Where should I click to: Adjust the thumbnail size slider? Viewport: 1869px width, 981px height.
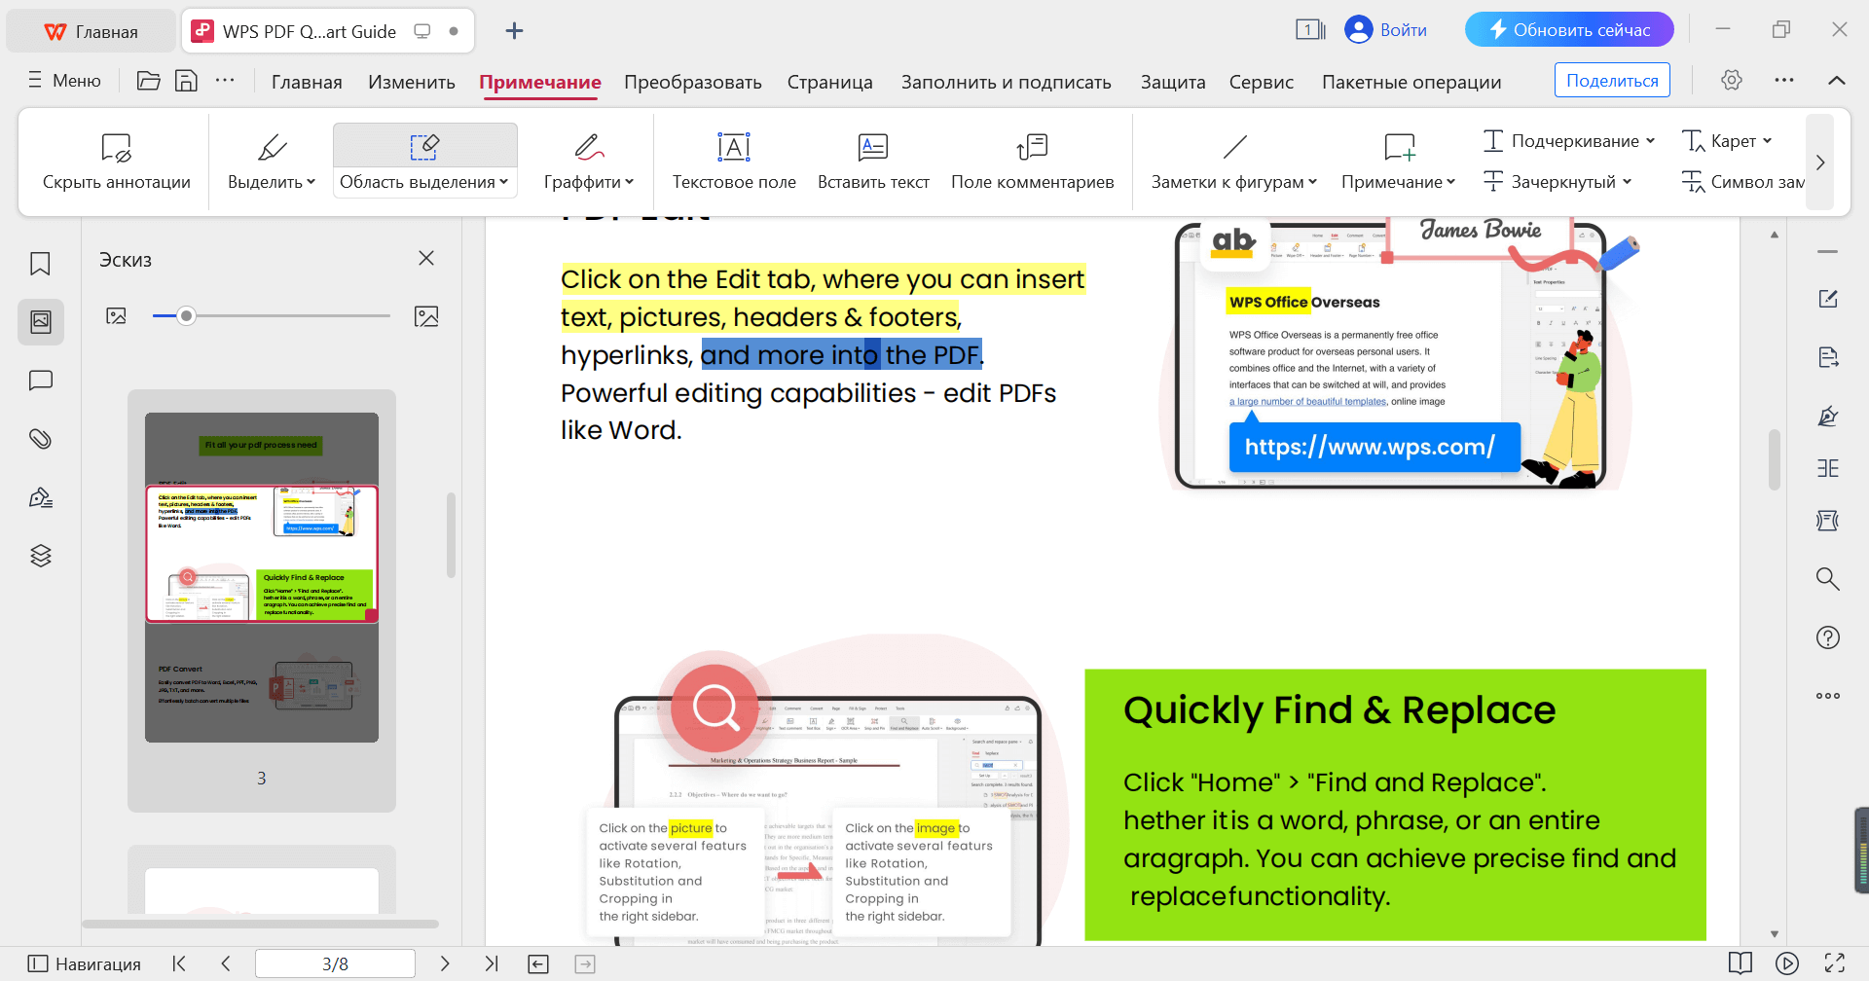tap(187, 315)
